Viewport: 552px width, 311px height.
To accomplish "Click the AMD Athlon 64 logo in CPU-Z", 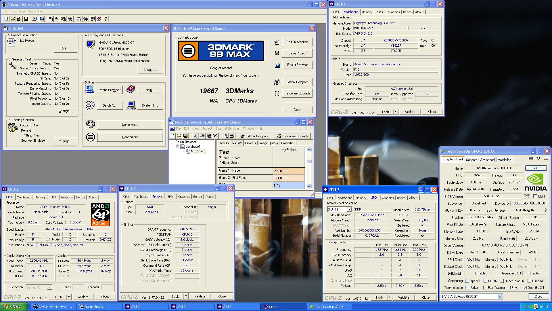I will point(100,214).
